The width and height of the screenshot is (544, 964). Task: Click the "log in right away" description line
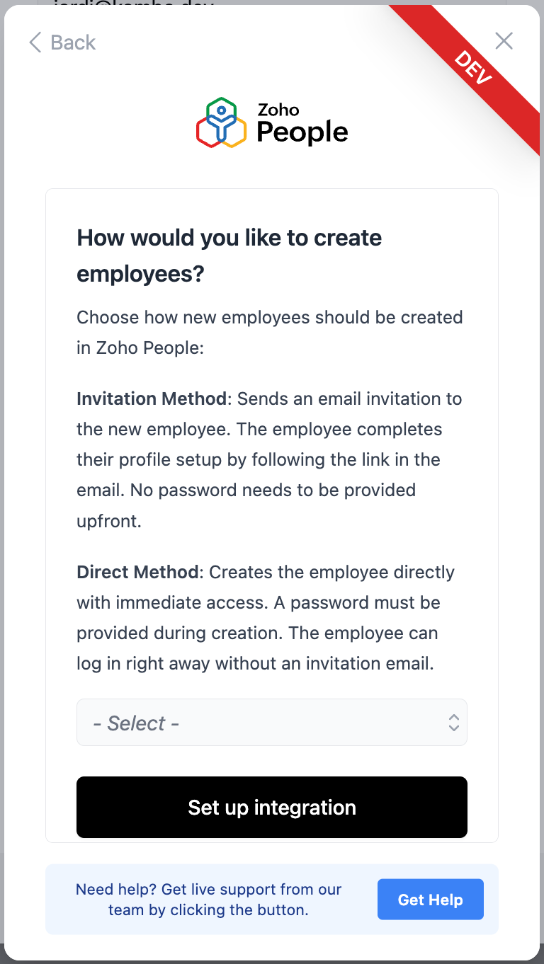pyautogui.click(x=255, y=663)
